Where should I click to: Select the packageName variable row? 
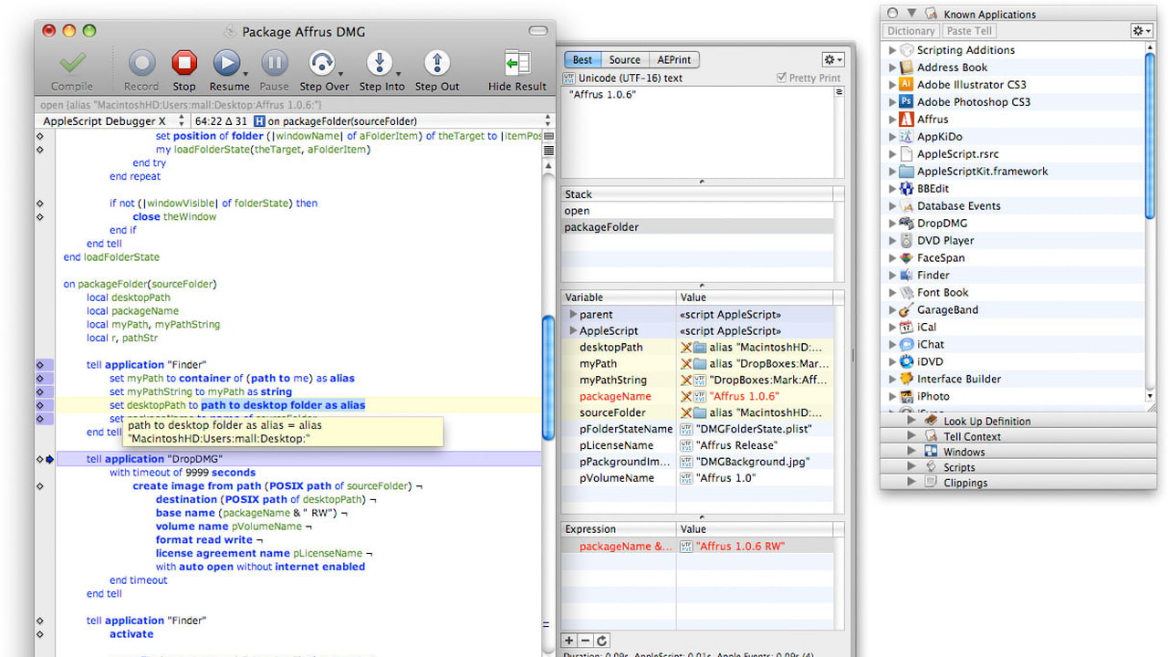pyautogui.click(x=697, y=396)
